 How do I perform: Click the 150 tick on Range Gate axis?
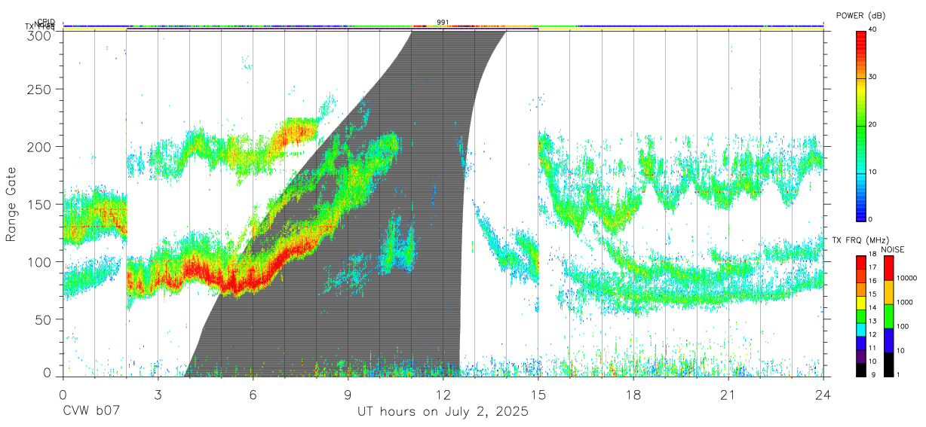[x=40, y=204]
